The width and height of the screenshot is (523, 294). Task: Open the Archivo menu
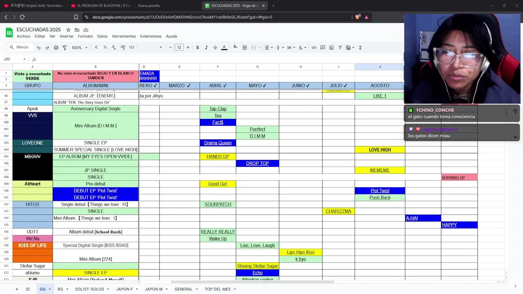(24, 36)
